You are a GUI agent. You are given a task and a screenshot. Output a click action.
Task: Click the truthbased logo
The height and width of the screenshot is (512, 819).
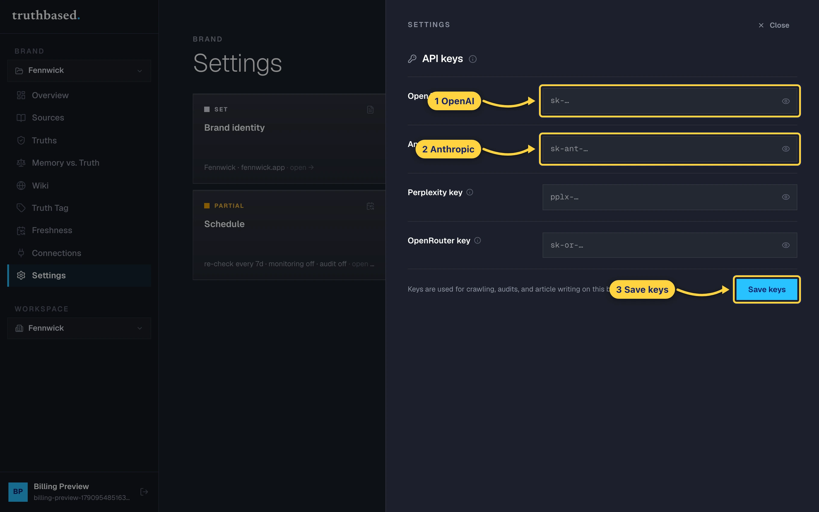46,16
